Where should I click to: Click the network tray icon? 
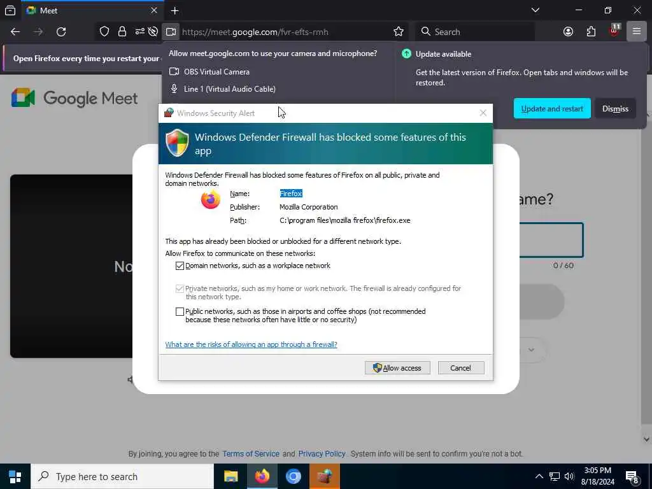point(555,476)
